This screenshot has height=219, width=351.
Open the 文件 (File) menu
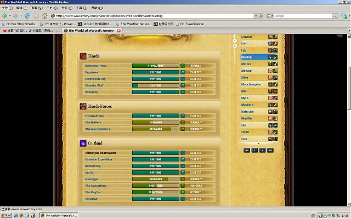point(7,8)
